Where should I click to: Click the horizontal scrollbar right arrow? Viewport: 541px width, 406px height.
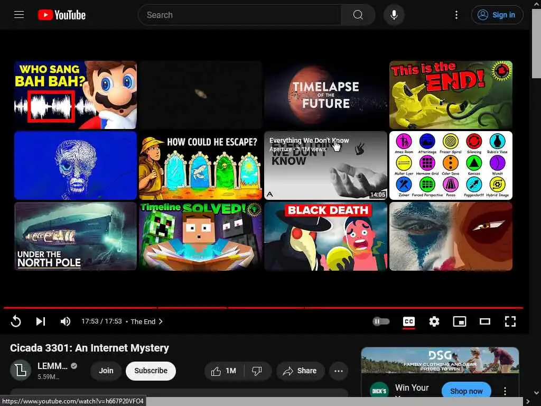coord(527,402)
